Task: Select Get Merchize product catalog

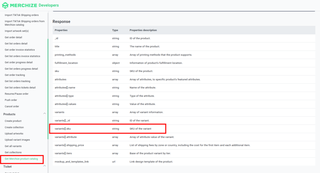Action: (21, 159)
